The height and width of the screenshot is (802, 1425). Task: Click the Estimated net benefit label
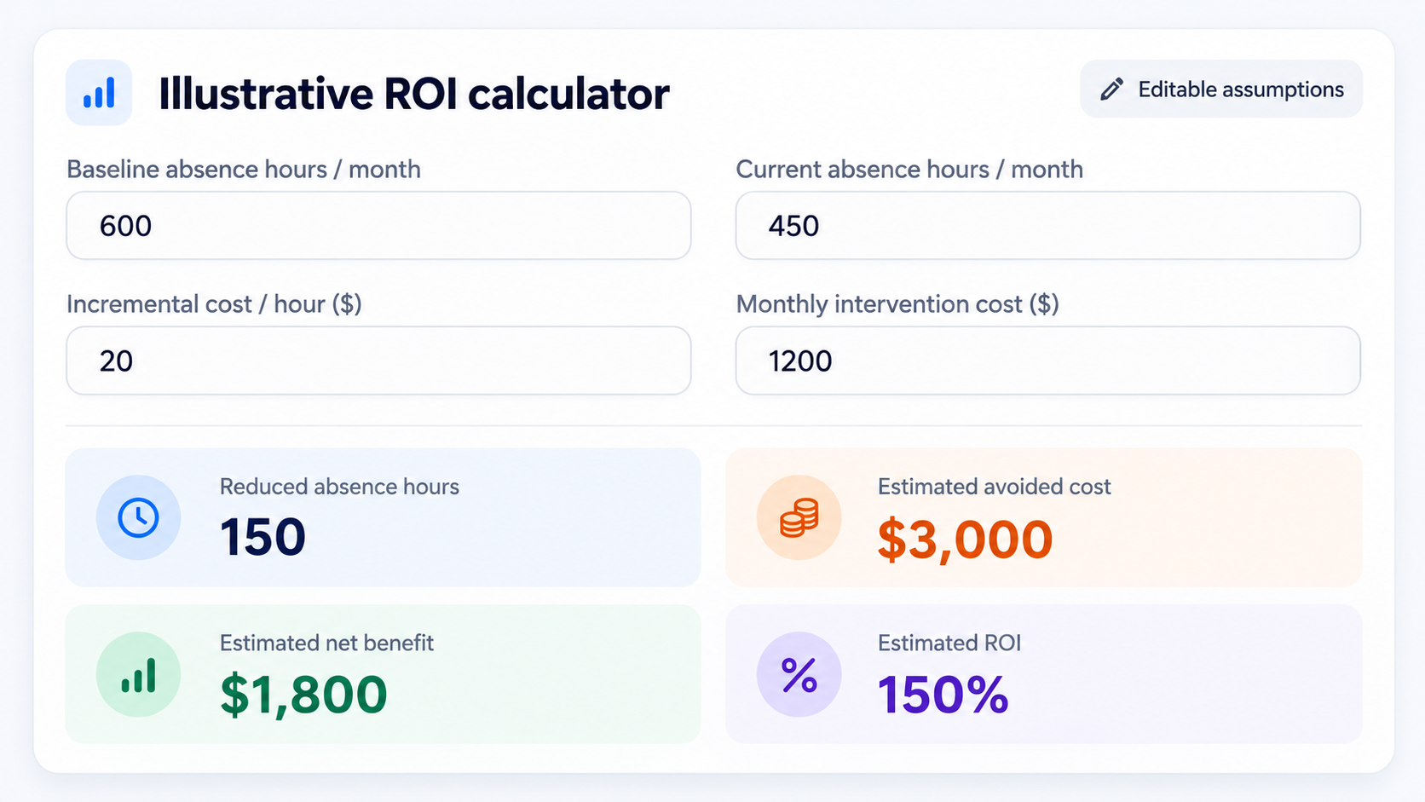tap(326, 643)
